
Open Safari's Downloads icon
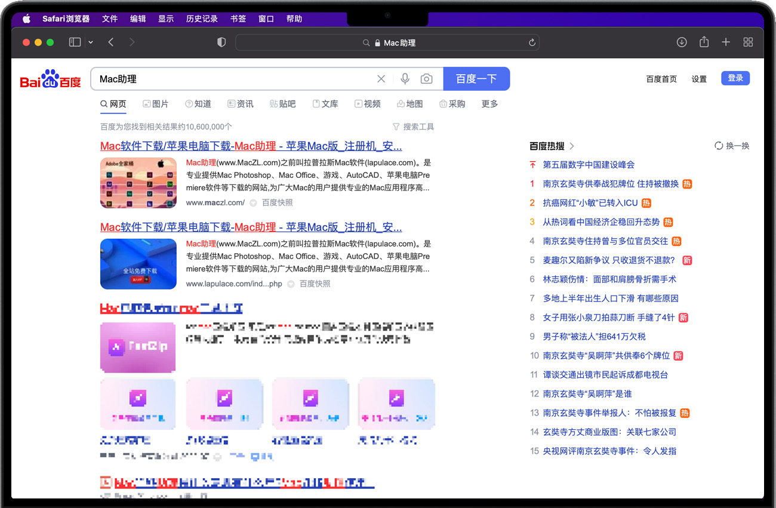click(681, 42)
